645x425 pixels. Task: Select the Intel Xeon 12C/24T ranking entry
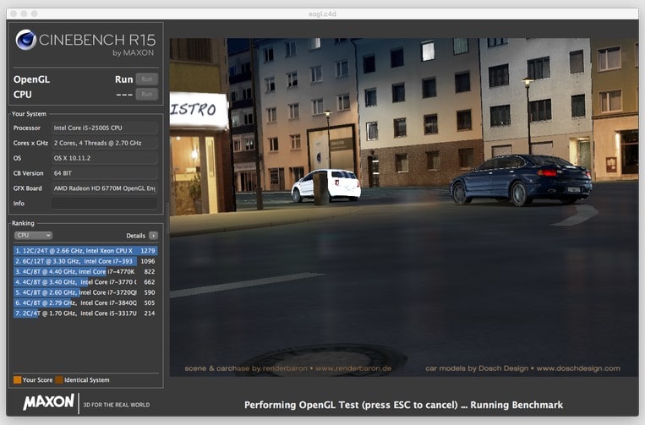click(x=85, y=251)
